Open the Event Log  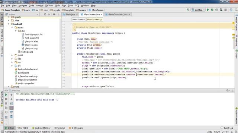[227, 128]
